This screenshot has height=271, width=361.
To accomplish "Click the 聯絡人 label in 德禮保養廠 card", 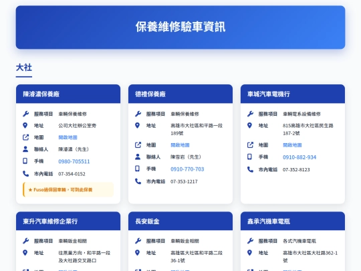I will click(x=153, y=157).
